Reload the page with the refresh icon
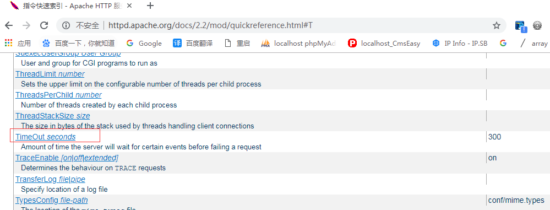Viewport: 550px width, 210px height. point(44,26)
